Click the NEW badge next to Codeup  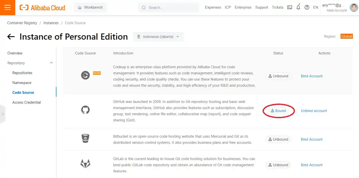[97, 73]
